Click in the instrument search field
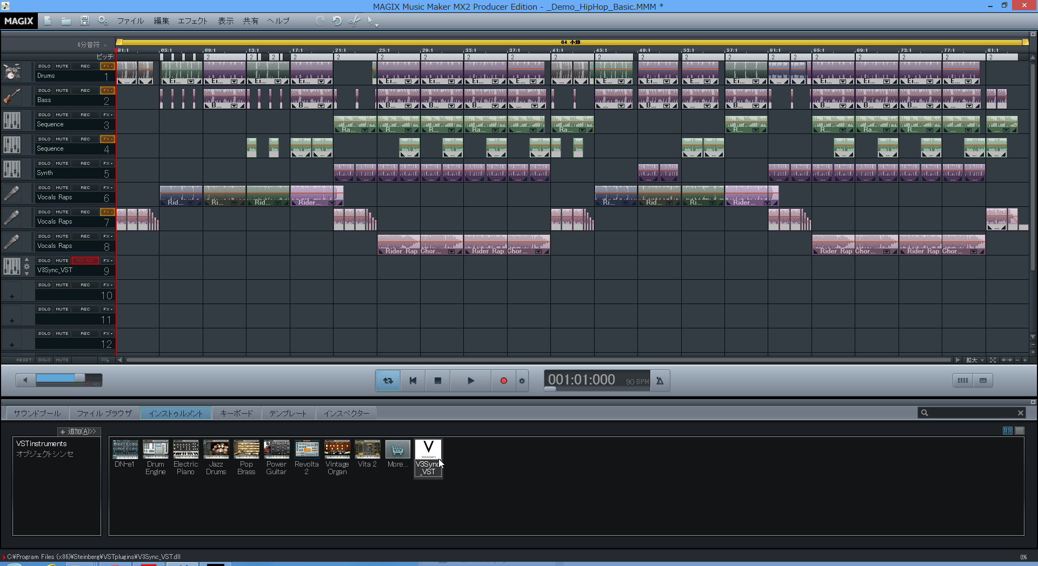 [x=971, y=413]
